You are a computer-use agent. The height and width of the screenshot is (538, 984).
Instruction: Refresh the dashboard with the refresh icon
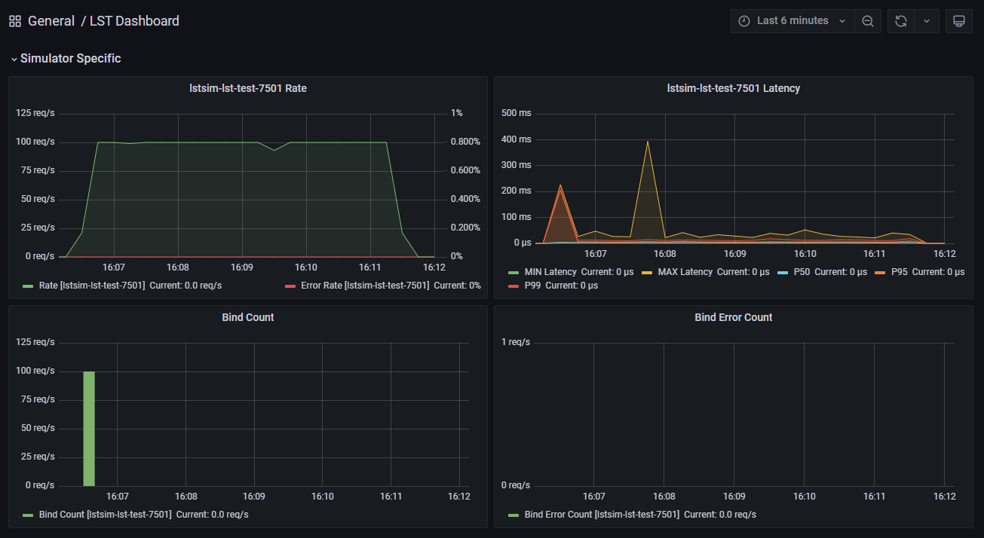pos(900,21)
